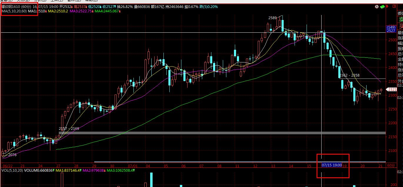Screen dimensions: 403x187
Task: Click the blue 2527 crosshair price tag
Action: 391,31
